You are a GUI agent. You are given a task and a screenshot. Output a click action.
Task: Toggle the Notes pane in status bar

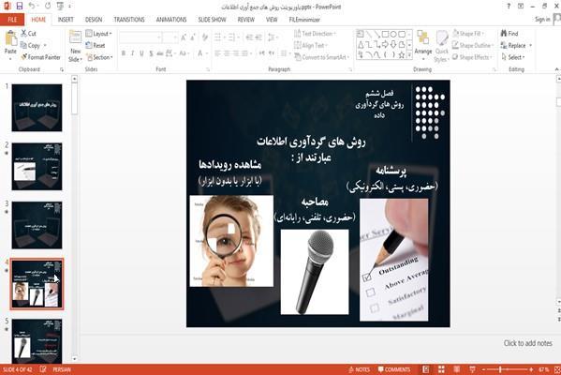tap(360, 369)
